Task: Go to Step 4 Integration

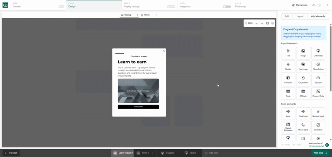Action: pos(205,5)
